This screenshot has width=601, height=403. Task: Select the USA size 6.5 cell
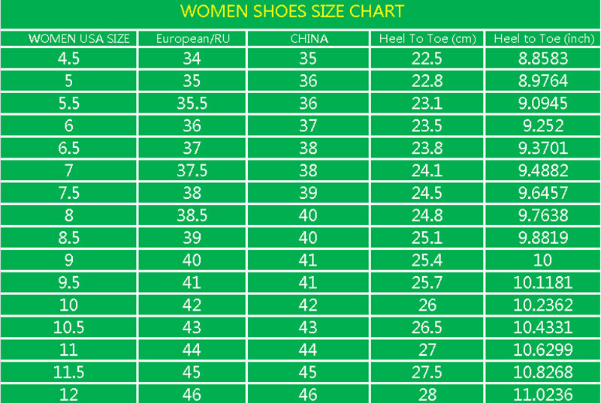pyautogui.click(x=69, y=149)
